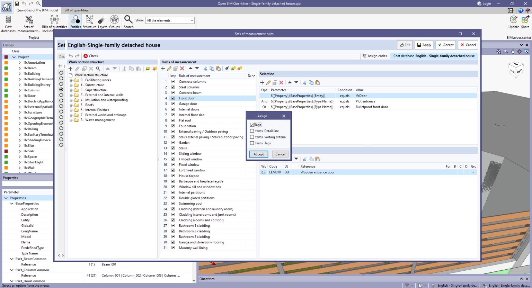Click the red IfcSlab color swatch
The width and height of the screenshot is (532, 288).
click(6, 151)
